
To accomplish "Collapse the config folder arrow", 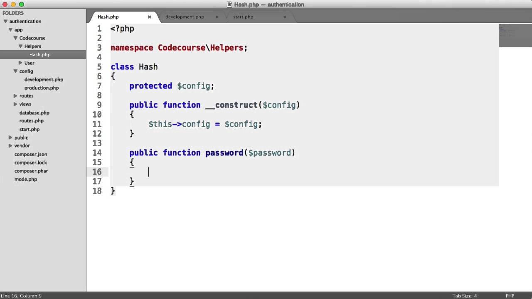I will [x=15, y=71].
